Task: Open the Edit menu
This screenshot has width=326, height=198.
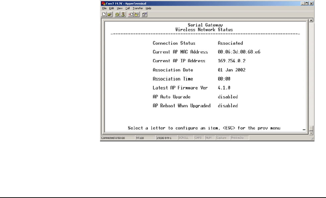Action: pyautogui.click(x=111, y=8)
